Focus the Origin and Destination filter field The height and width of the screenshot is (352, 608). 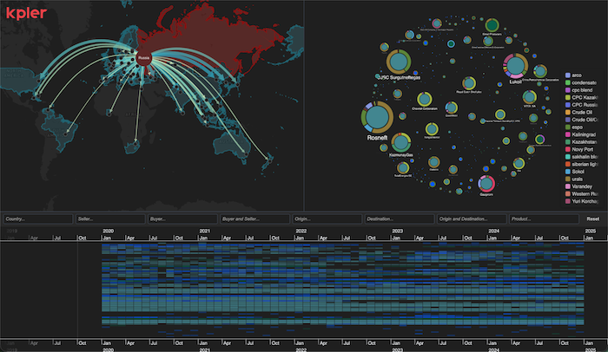click(x=472, y=218)
